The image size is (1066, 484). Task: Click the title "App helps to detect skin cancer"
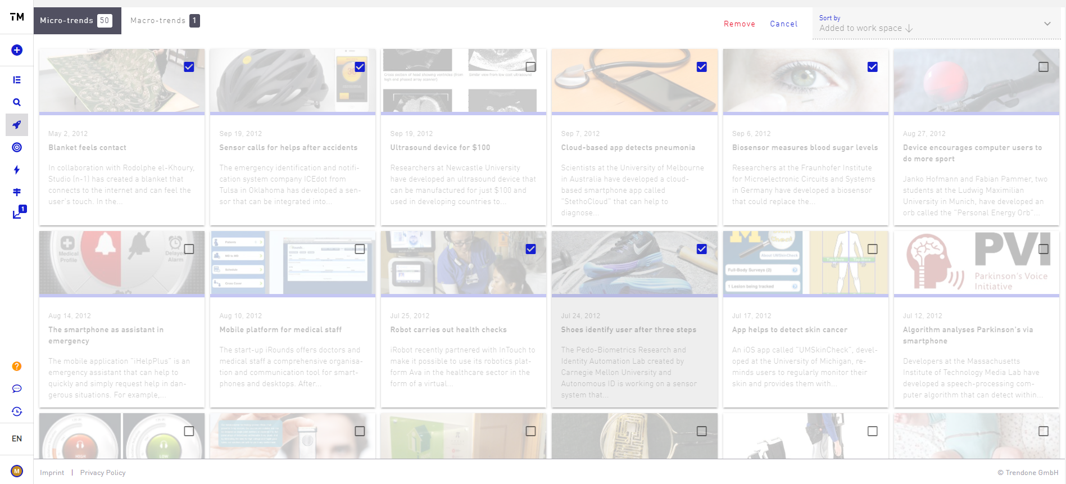[x=790, y=330]
